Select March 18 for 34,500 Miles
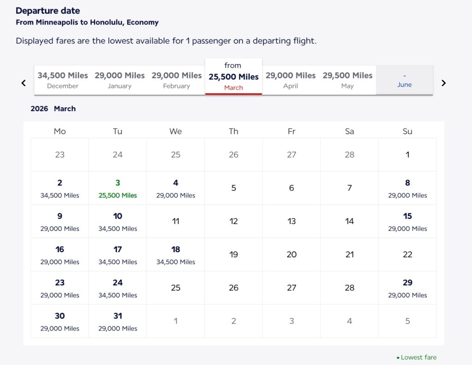Image resolution: width=472 pixels, height=365 pixels. pyautogui.click(x=176, y=255)
